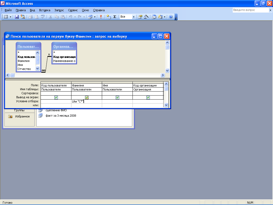Open the Сервис menu
Image resolution: width=273 pixels, height=205 pixels.
click(73, 10)
